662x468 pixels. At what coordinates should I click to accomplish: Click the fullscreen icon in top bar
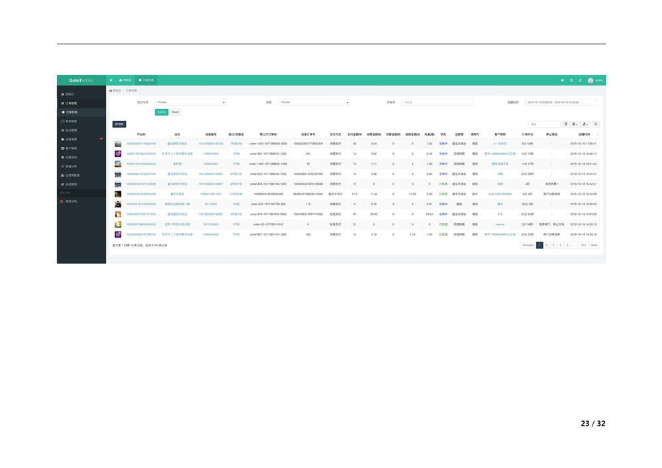[x=571, y=80]
